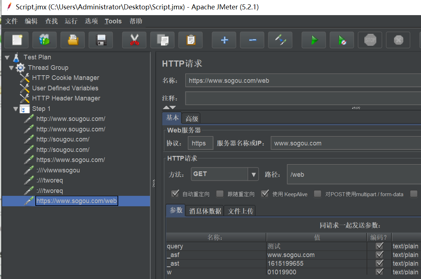The image size is (421, 279).
Task: Select the HTTP Cookie Manager tree item
Action: [66, 78]
